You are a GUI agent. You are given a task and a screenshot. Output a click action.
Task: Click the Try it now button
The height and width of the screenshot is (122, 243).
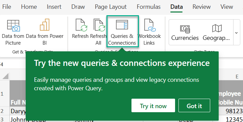153,105
